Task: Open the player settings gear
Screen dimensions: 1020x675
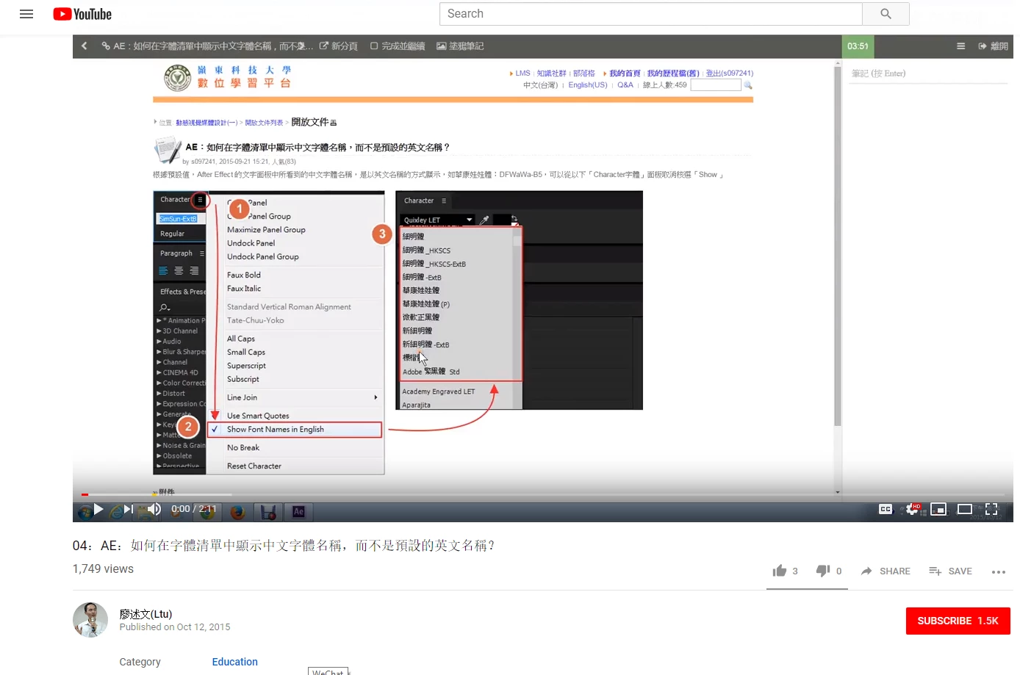Action: click(x=912, y=509)
